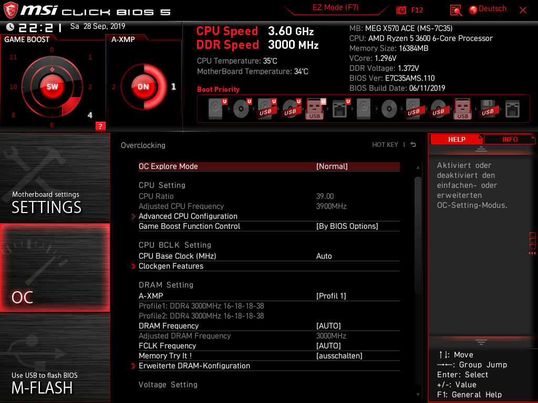Click the date Sa 28 Sep, 2019

click(98, 26)
